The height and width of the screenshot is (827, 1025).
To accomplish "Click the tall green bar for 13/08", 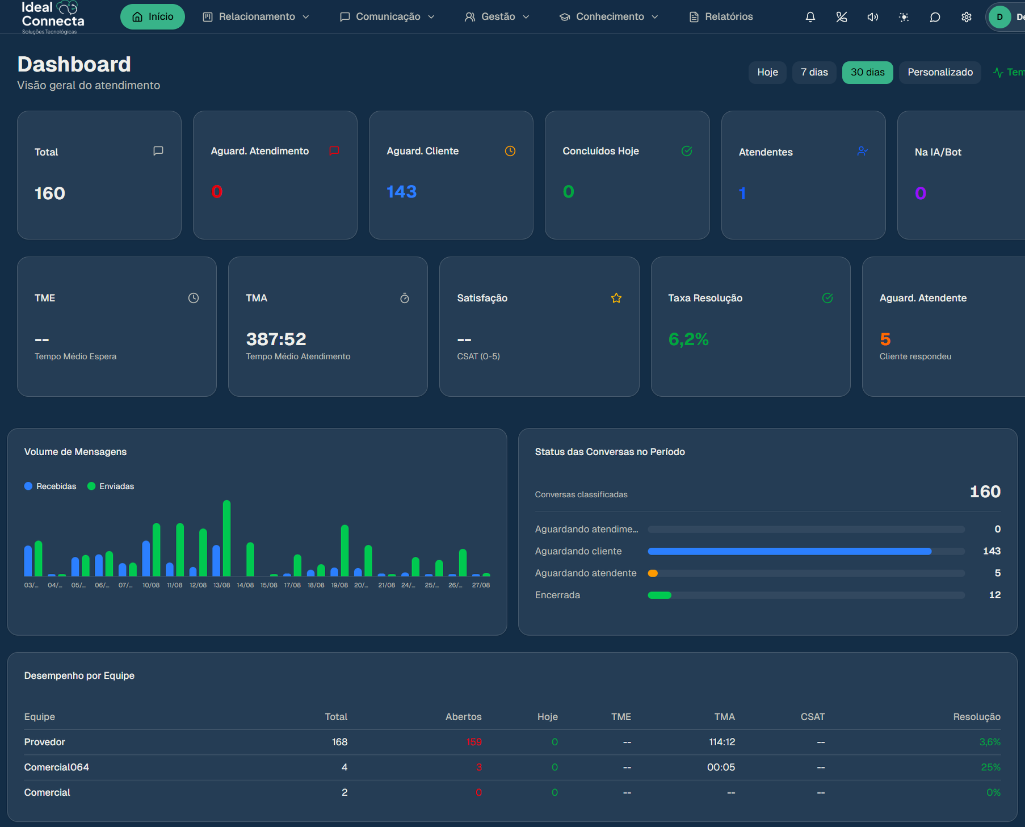I will pyautogui.click(x=226, y=538).
